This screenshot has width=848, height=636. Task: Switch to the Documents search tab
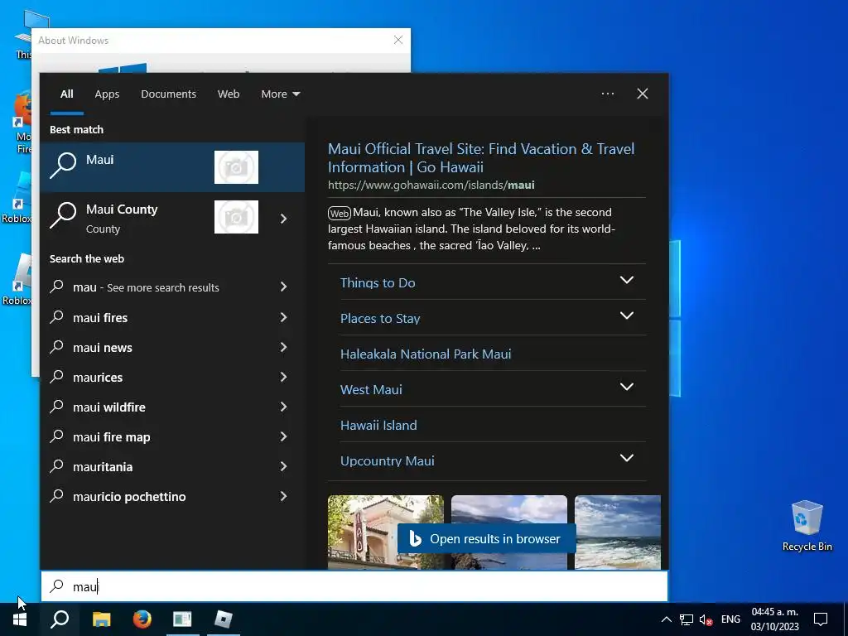point(168,94)
